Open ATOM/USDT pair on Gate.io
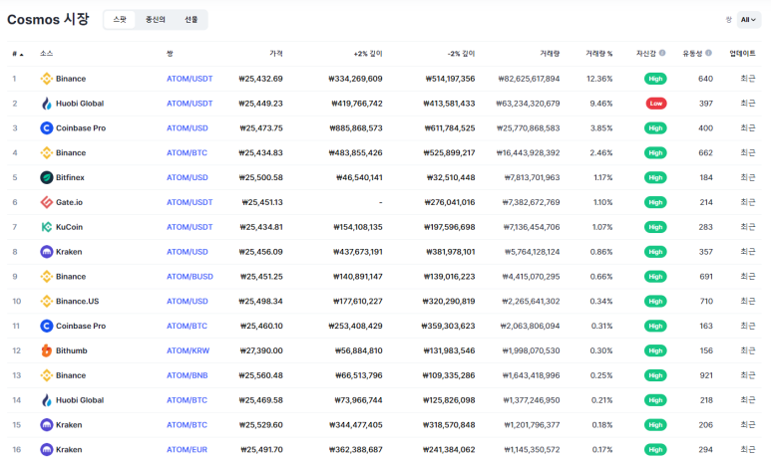This screenshot has height=460, width=771. point(190,202)
